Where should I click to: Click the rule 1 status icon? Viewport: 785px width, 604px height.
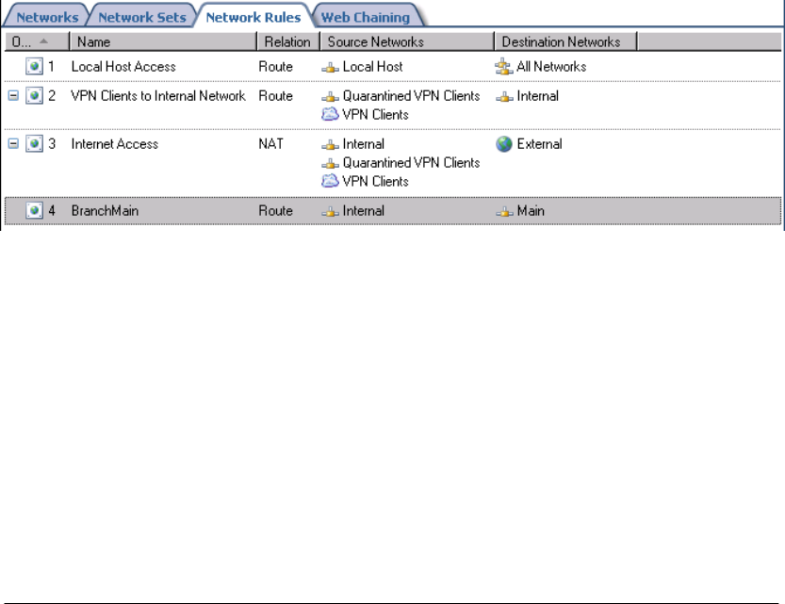tap(35, 67)
